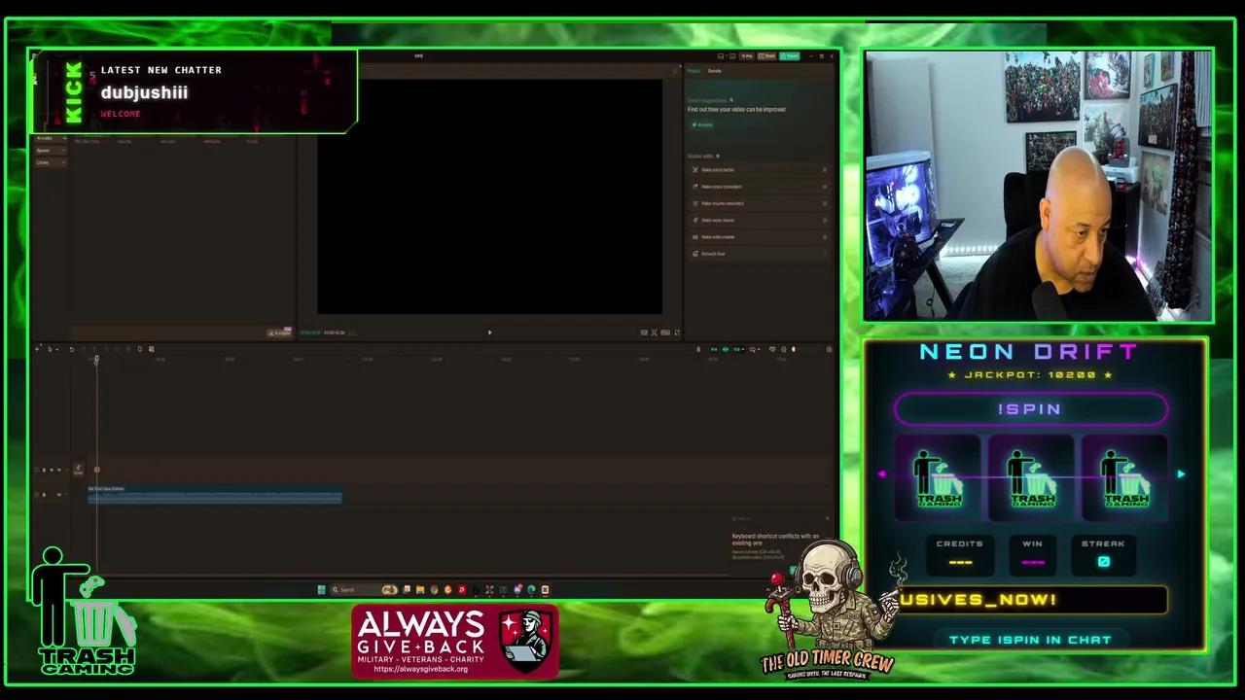Click the preview scan/zoom-fit icon

[x=654, y=332]
